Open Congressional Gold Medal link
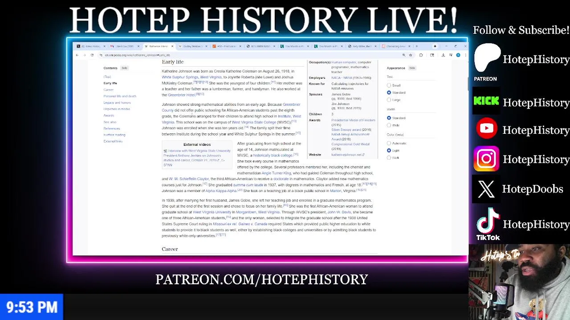 pos(350,144)
